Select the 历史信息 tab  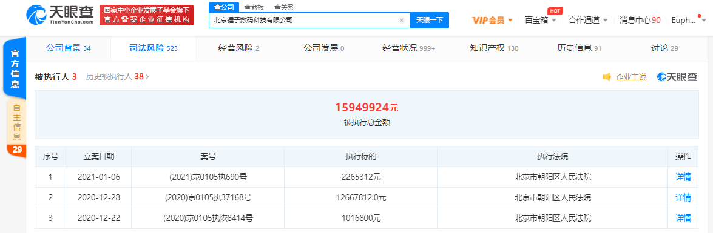[580, 48]
